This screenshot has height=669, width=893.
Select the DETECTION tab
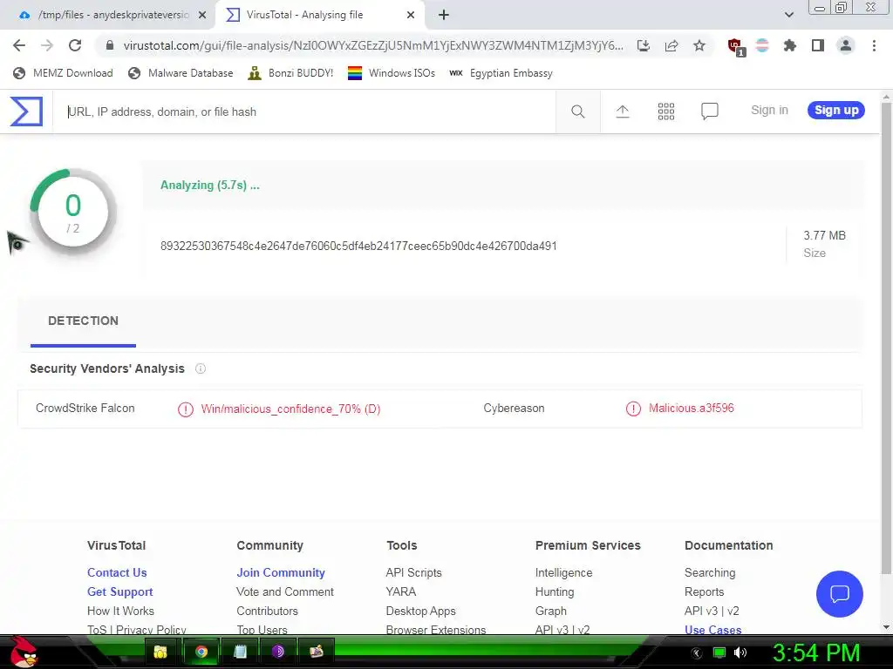point(83,321)
